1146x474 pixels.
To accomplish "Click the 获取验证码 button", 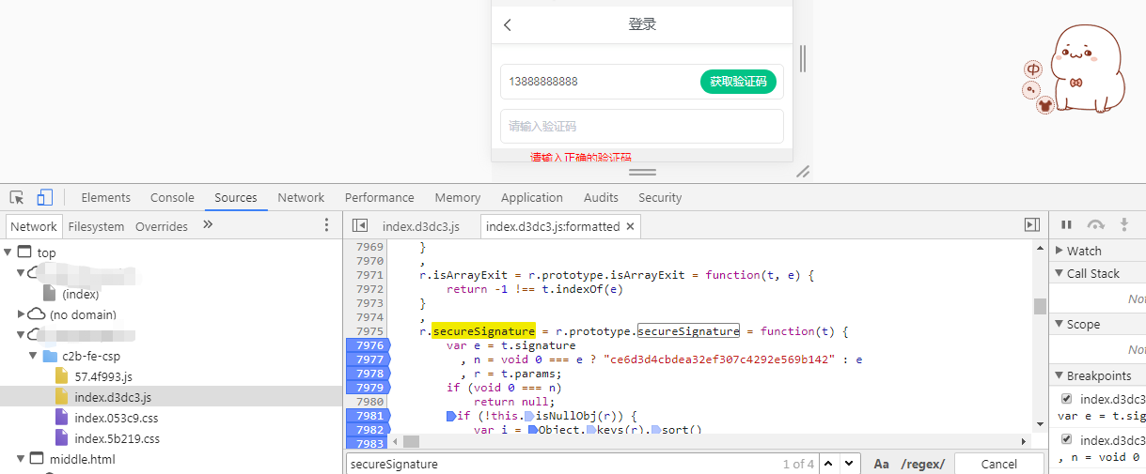I will pyautogui.click(x=738, y=82).
